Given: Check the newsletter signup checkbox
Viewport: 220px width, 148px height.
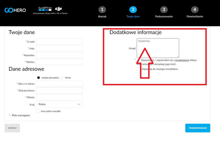Looking at the screenshot, I should (x=139, y=69).
